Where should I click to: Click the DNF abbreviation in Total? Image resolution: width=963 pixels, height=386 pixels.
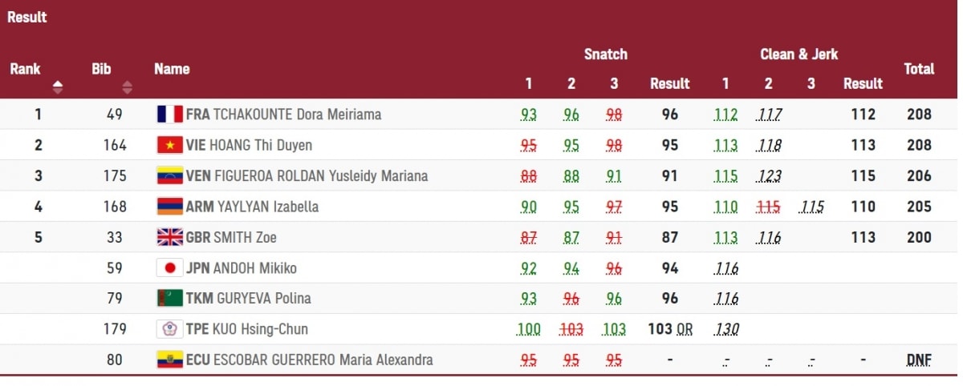point(919,360)
